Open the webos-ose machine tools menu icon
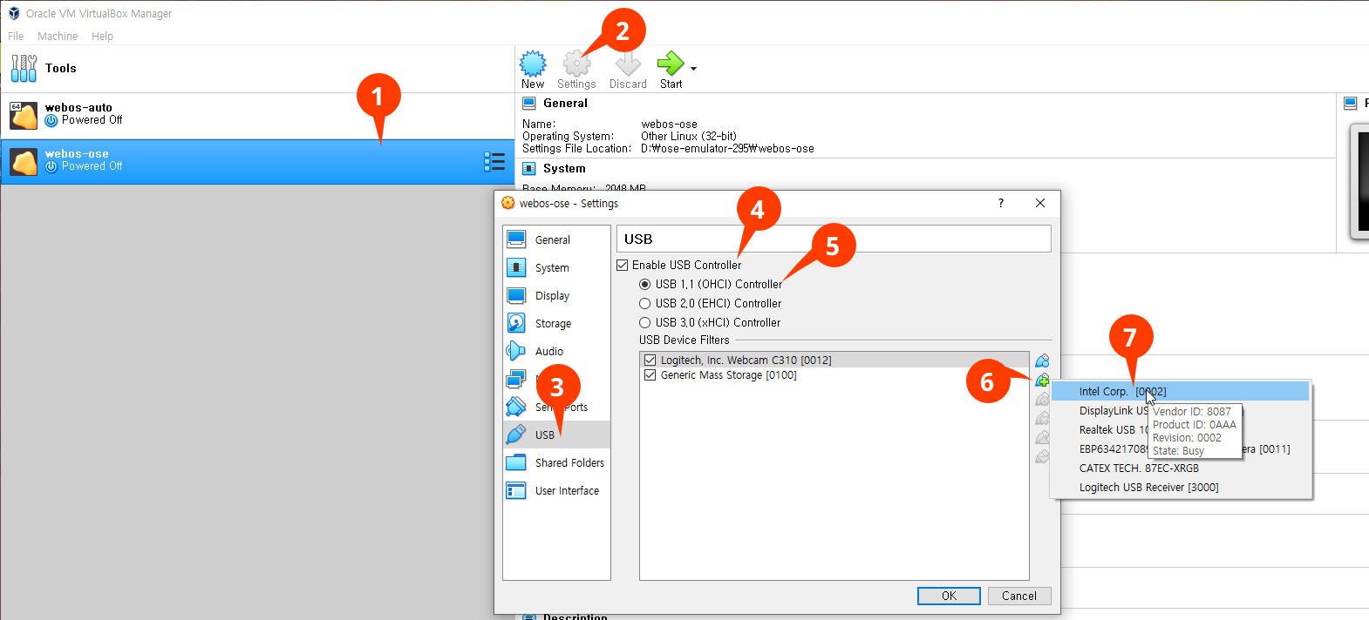This screenshot has height=620, width=1369. coord(494,161)
